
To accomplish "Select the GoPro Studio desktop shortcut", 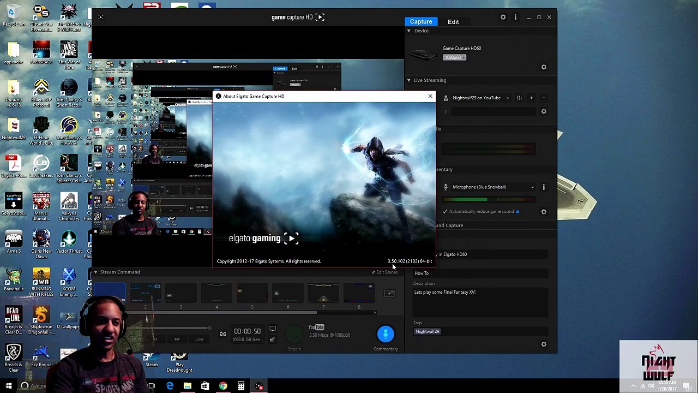I will point(14,204).
